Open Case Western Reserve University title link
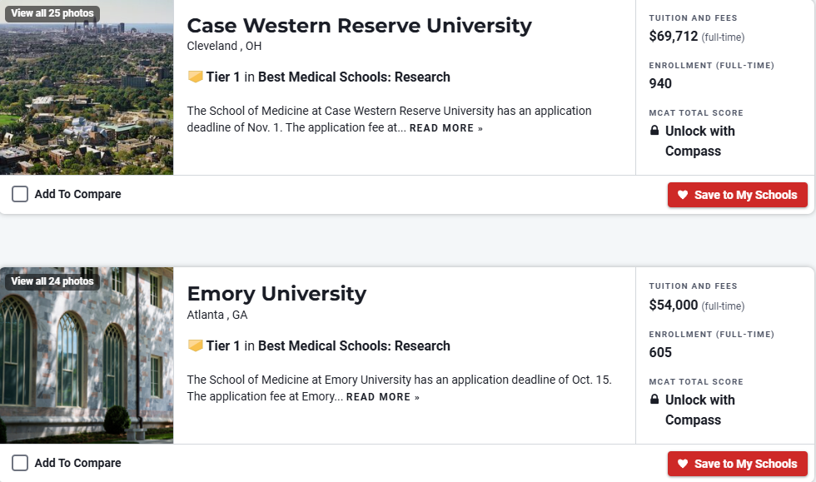The image size is (816, 482). [x=359, y=25]
